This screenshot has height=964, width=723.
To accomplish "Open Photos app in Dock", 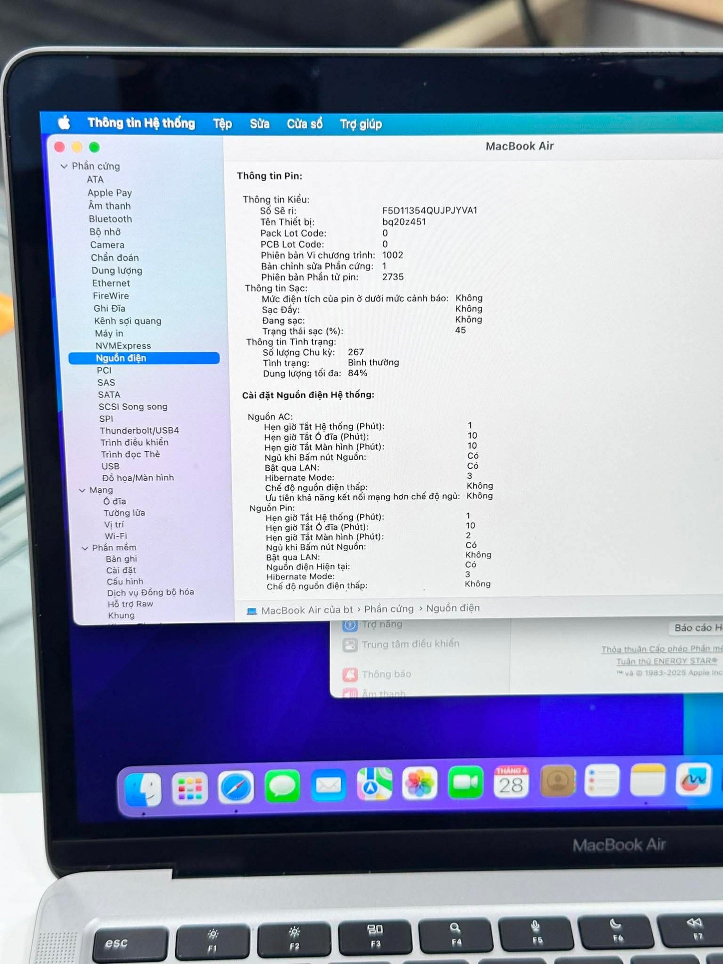I will (x=419, y=783).
